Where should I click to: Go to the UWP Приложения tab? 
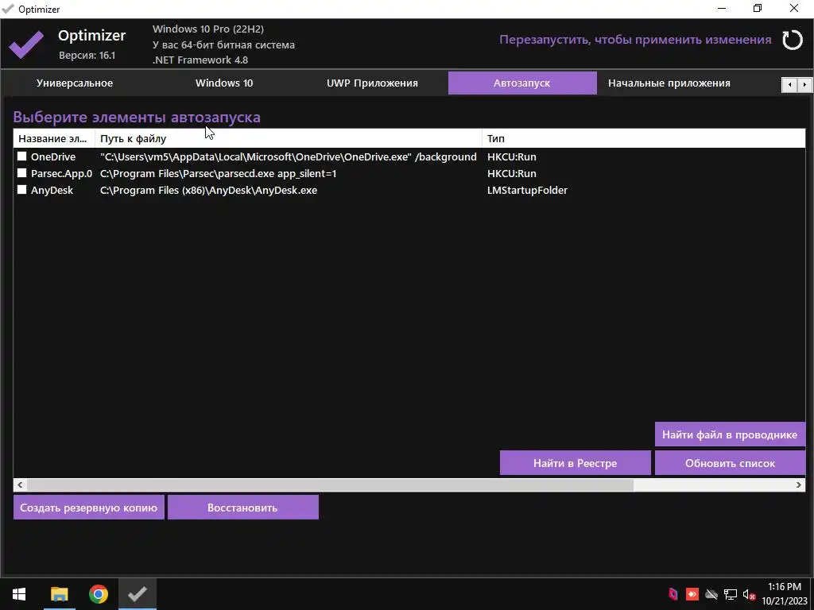(372, 83)
